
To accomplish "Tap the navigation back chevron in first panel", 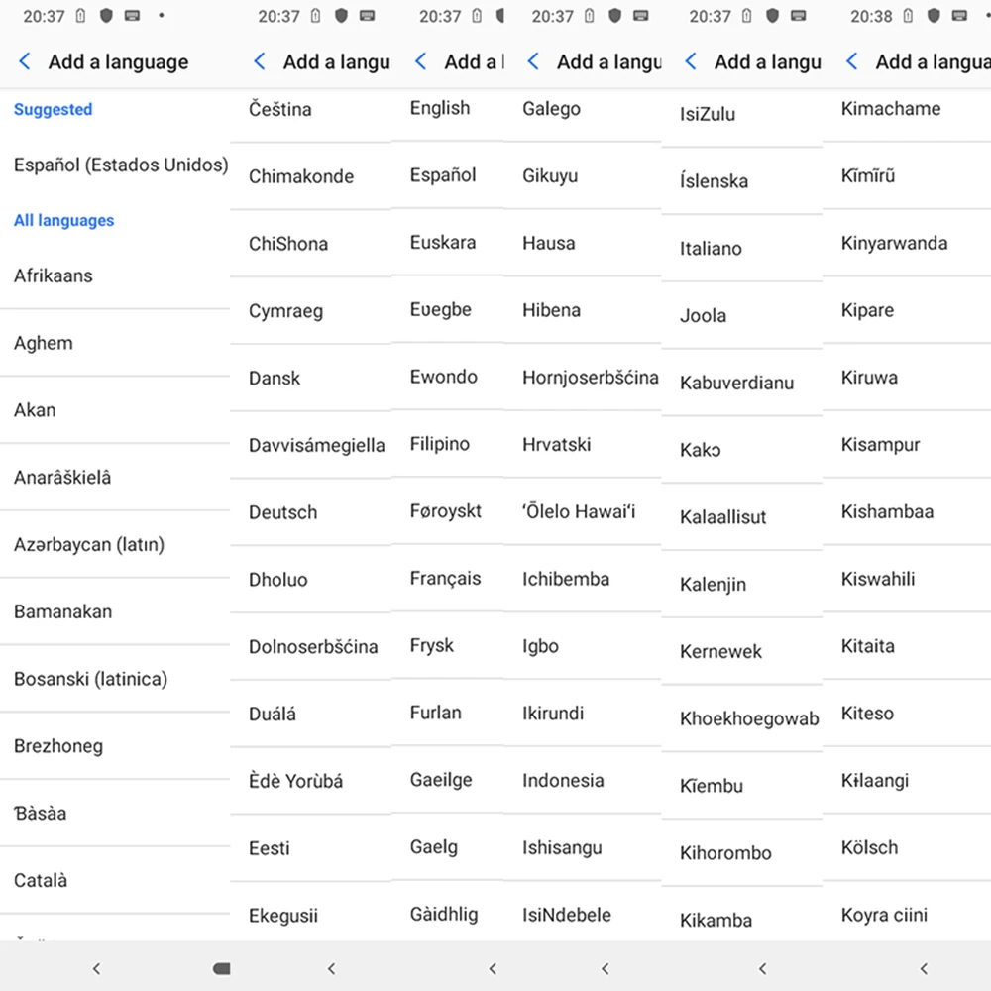I will pos(96,968).
